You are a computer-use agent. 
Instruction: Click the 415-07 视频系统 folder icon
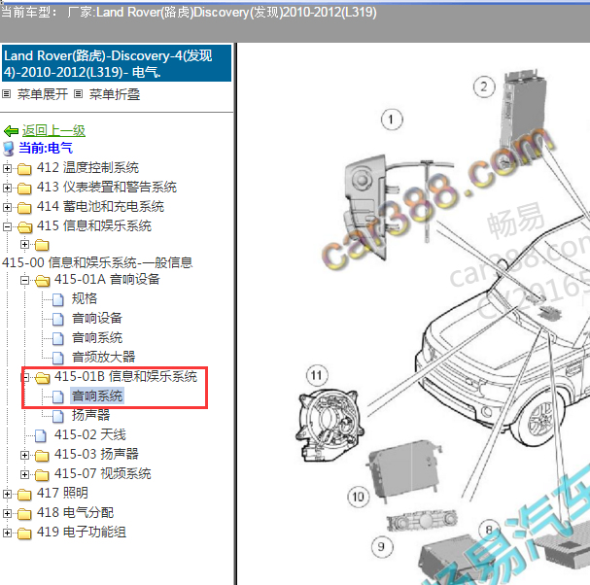click(x=42, y=475)
